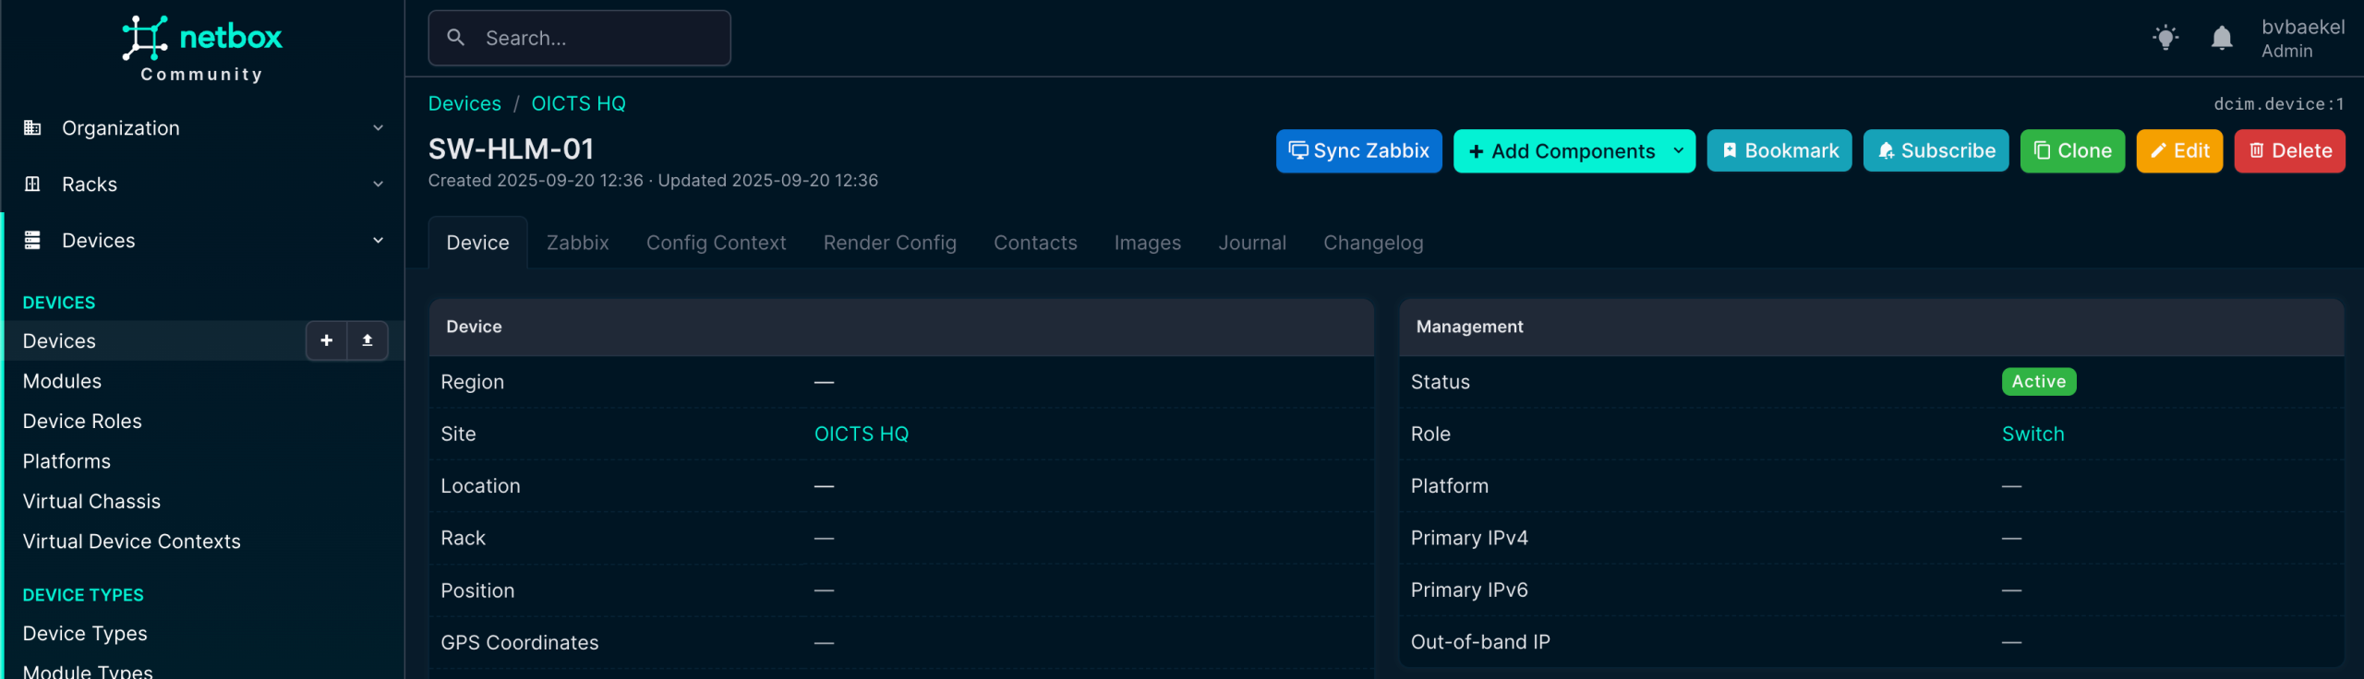Viewport: 2364px width, 679px height.
Task: Click the import upload icon beside Devices
Action: tap(368, 340)
